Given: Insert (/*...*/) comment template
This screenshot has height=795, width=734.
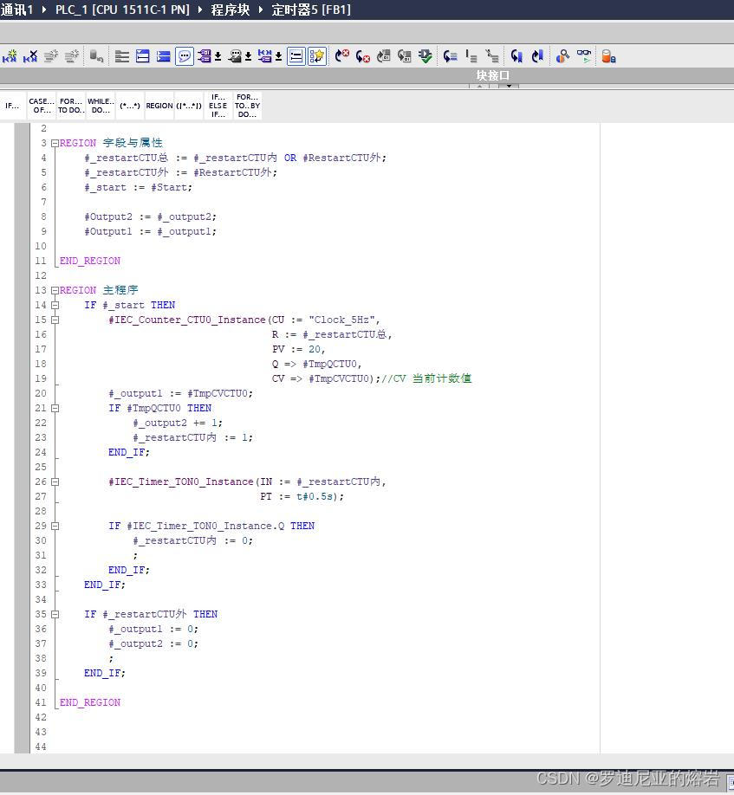Looking at the screenshot, I should tap(189, 106).
